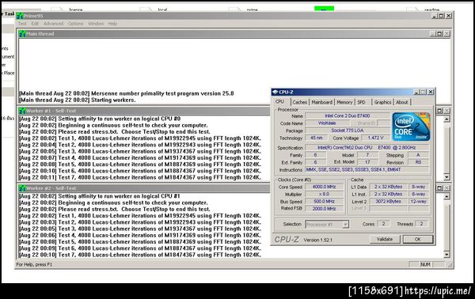Minimize the CPU-Z window
The width and height of the screenshot is (475, 299).
(417, 92)
